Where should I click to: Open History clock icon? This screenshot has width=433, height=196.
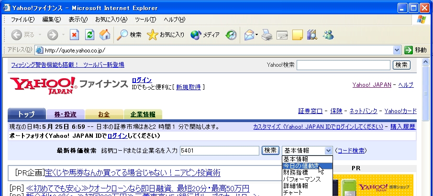(231, 35)
